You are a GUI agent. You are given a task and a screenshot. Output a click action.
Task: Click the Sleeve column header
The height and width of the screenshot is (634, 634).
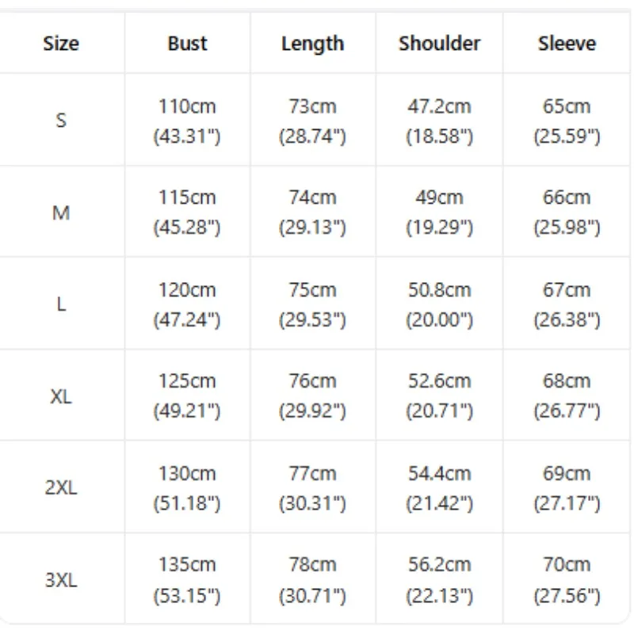(x=567, y=44)
